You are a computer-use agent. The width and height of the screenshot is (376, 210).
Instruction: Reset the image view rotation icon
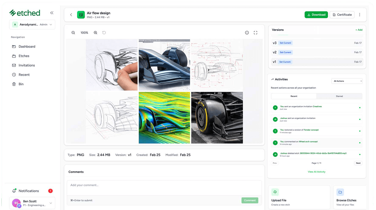[x=104, y=33]
